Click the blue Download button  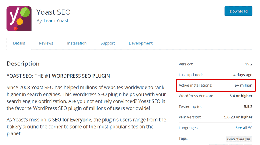point(238,11)
